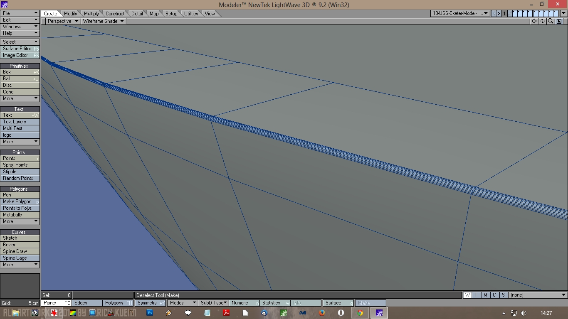Click the viewport pan (move) icon
The height and width of the screenshot is (319, 568).
pyautogui.click(x=534, y=21)
